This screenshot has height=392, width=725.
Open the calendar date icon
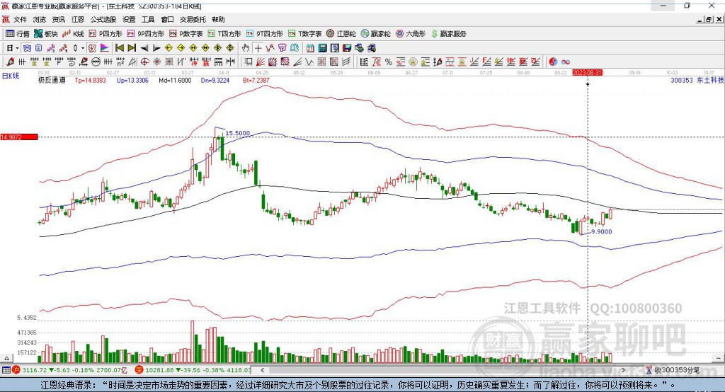pos(310,48)
